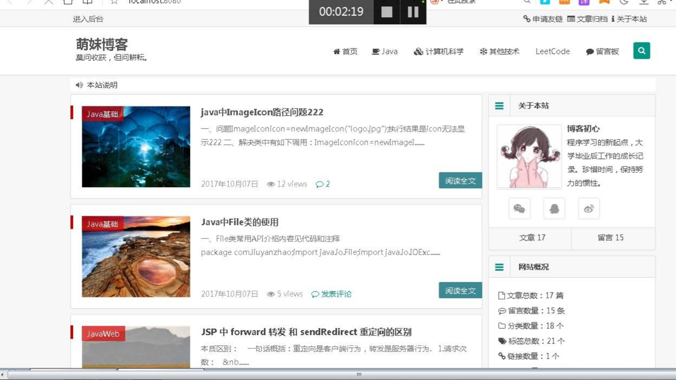Open the 首页 navigation item
This screenshot has height=380, width=676.
pos(345,51)
